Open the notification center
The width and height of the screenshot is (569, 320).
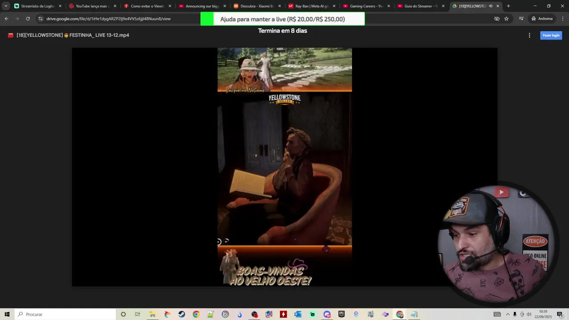tap(560, 314)
